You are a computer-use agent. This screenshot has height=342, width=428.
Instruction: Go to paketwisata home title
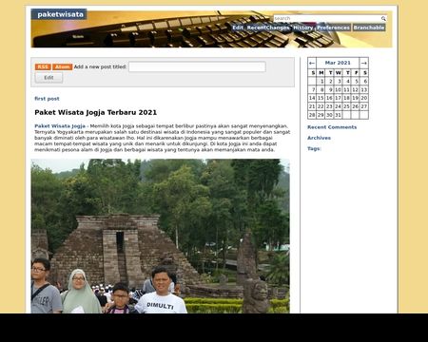(x=60, y=14)
